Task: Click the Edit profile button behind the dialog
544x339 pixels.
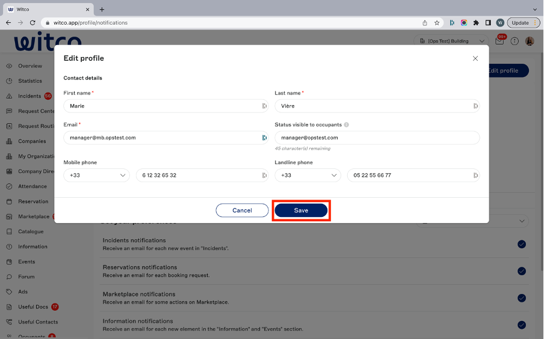Action: 508,71
